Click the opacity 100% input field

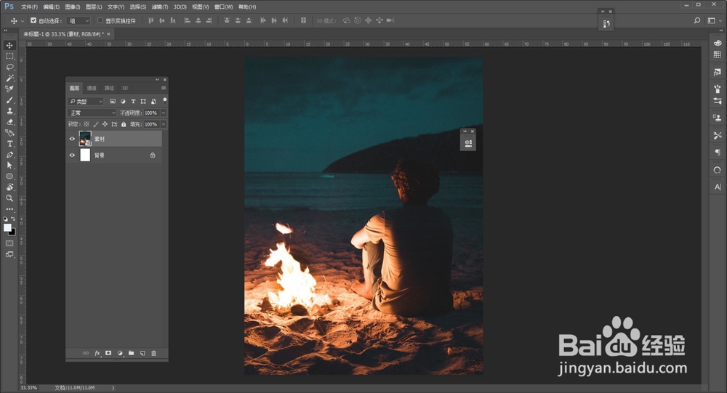(151, 113)
